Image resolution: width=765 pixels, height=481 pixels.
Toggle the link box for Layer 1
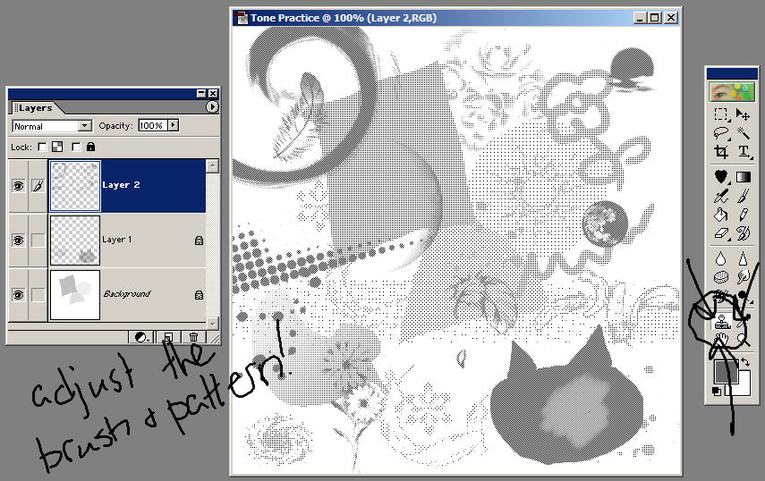pyautogui.click(x=38, y=240)
